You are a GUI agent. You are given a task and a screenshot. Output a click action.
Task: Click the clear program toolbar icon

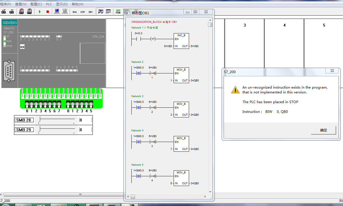(4, 11)
